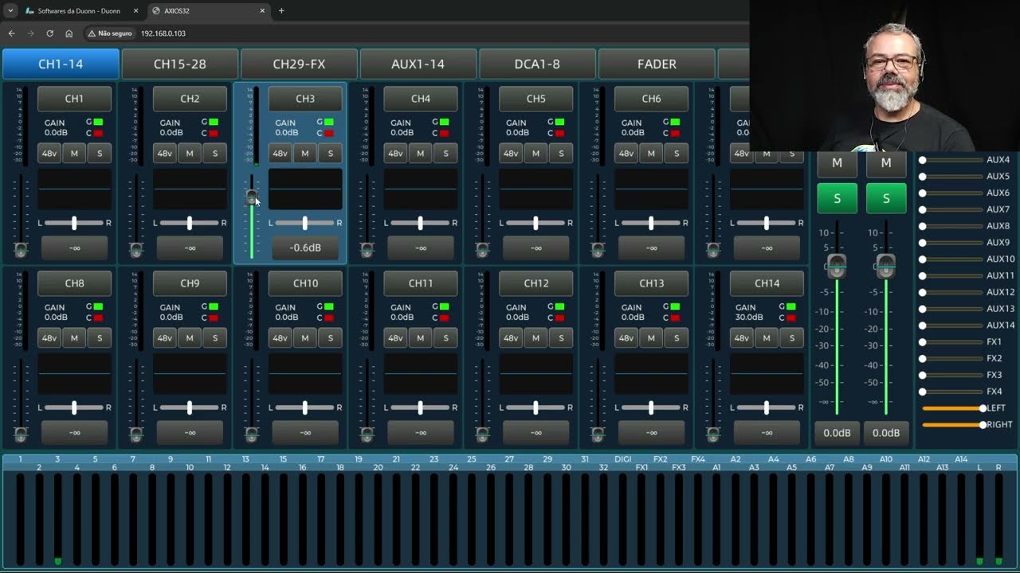Solo channel CH12
The width and height of the screenshot is (1020, 573).
pyautogui.click(x=561, y=338)
